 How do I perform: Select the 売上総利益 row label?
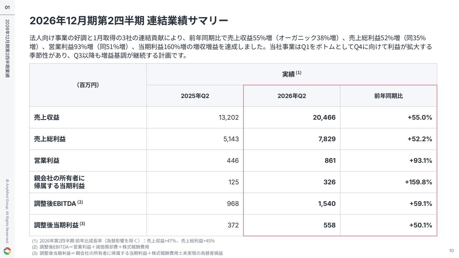pos(50,139)
